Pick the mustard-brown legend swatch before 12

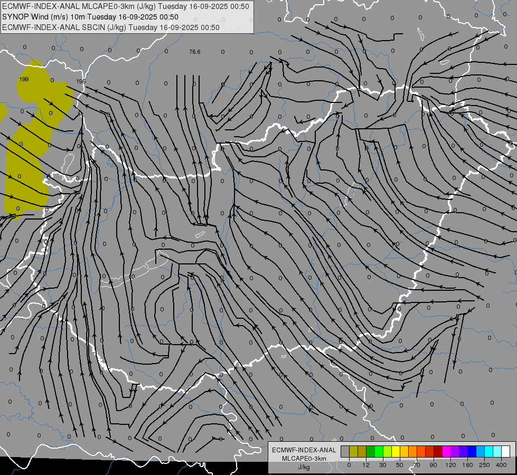point(362,451)
